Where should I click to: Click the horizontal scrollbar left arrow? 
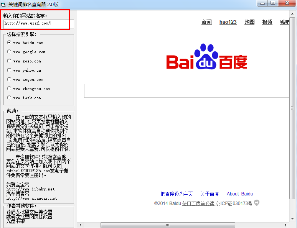click(x=80, y=225)
